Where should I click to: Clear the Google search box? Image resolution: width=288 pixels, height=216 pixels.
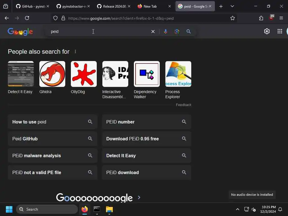[x=153, y=31]
